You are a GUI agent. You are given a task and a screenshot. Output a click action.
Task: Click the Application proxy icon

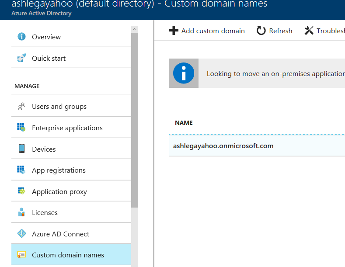click(x=21, y=191)
